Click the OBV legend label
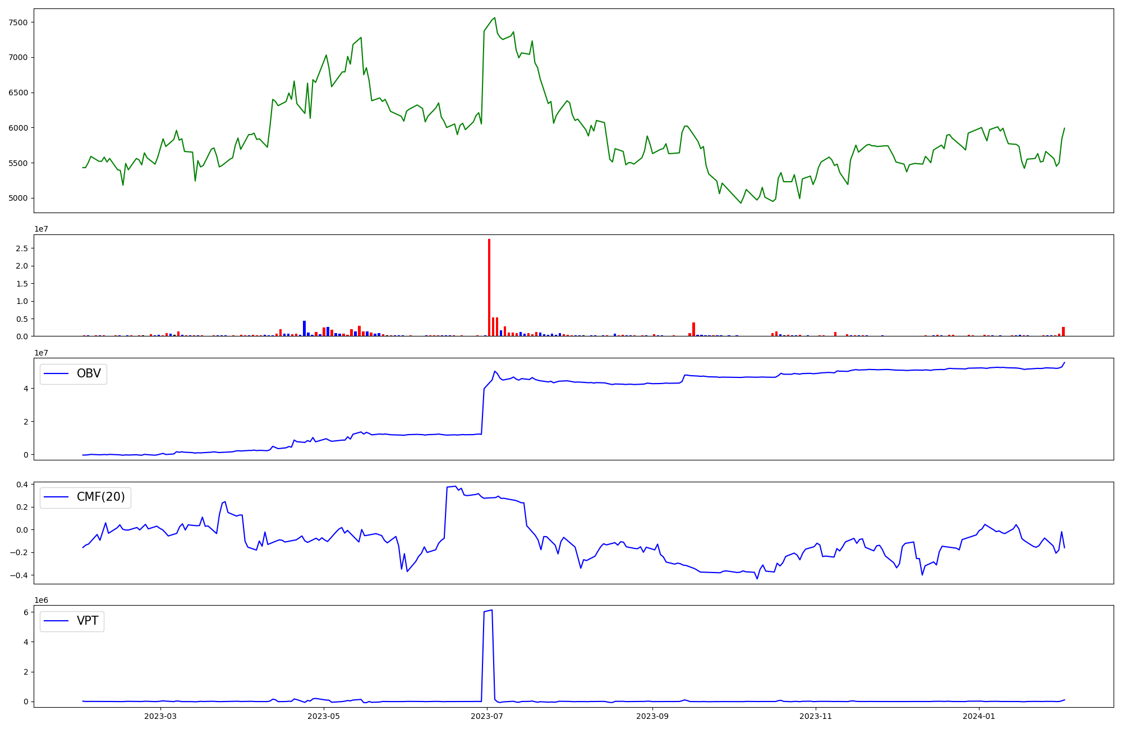Viewport: 1122px width, 729px height. pos(89,373)
